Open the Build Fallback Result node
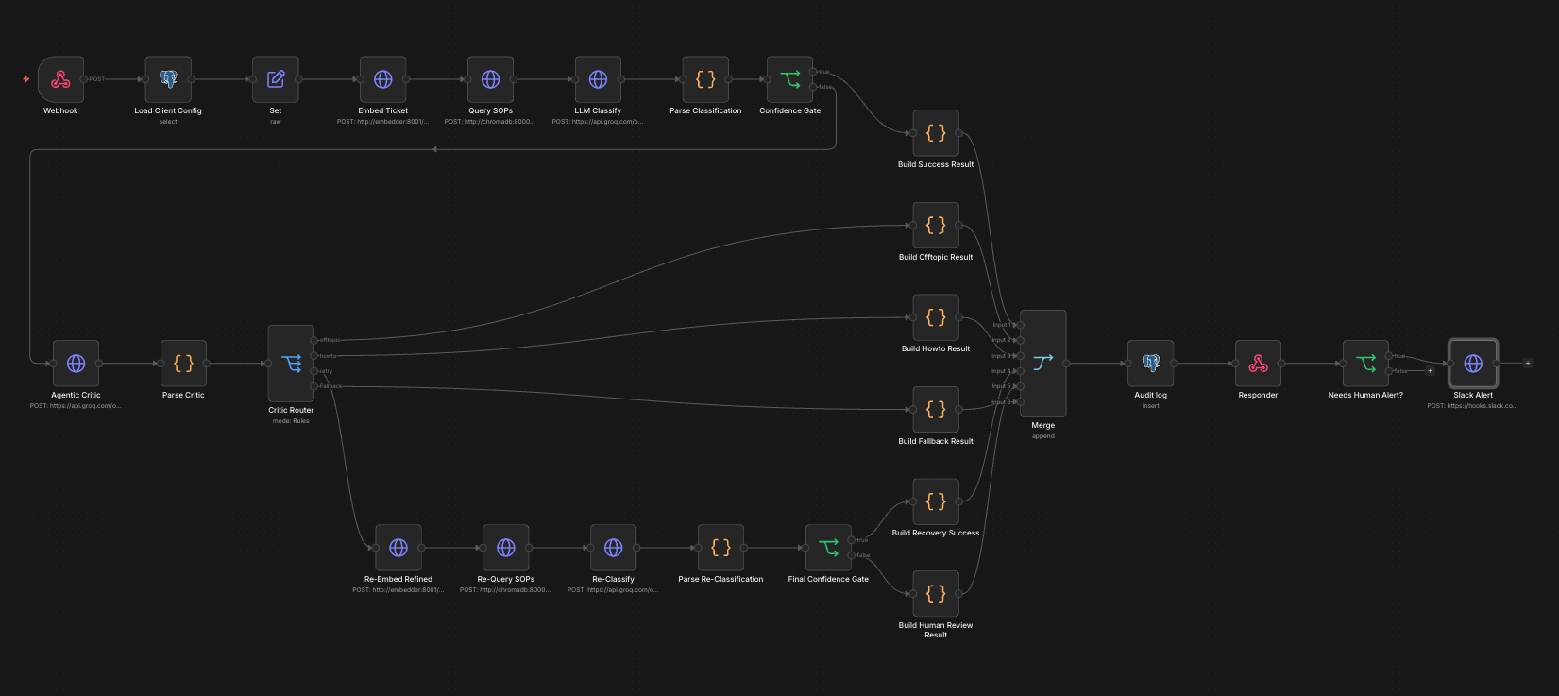The width and height of the screenshot is (1559, 696). coord(936,410)
